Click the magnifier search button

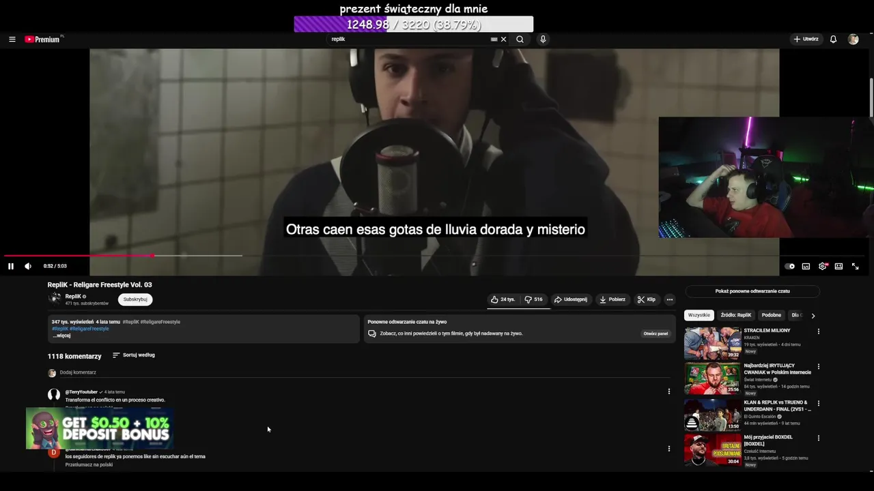coord(520,40)
